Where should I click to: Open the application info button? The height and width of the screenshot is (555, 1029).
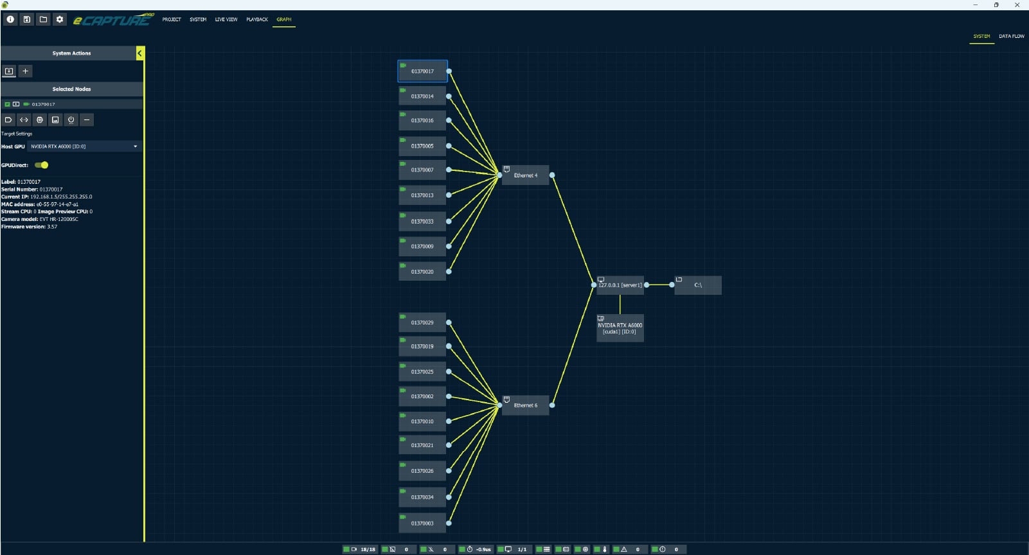(10, 19)
